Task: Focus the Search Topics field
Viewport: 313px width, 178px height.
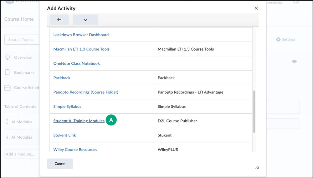Action: point(22,39)
